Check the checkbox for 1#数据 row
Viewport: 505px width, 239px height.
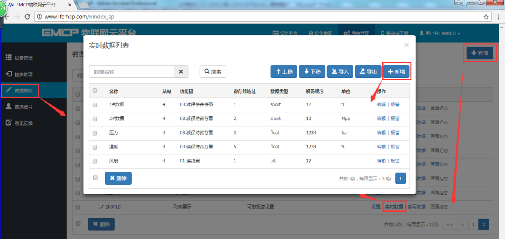[95, 105]
